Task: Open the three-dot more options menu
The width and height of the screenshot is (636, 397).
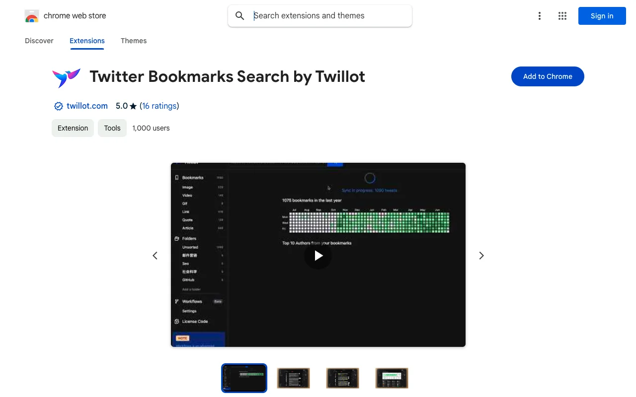Action: tap(539, 16)
